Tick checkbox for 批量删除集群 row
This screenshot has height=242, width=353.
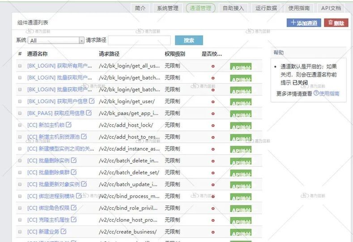tap(20, 172)
